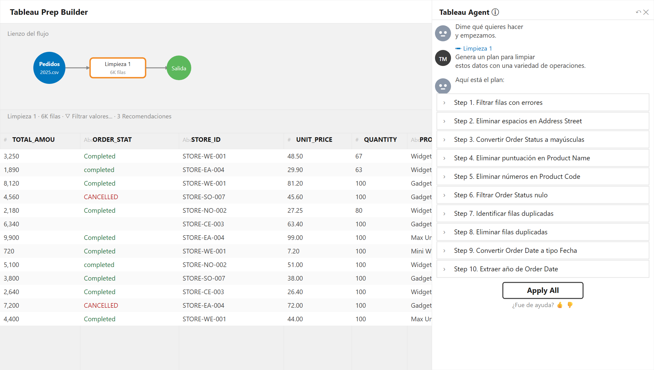
Task: Click unit price cell 48.50
Action: [295, 156]
